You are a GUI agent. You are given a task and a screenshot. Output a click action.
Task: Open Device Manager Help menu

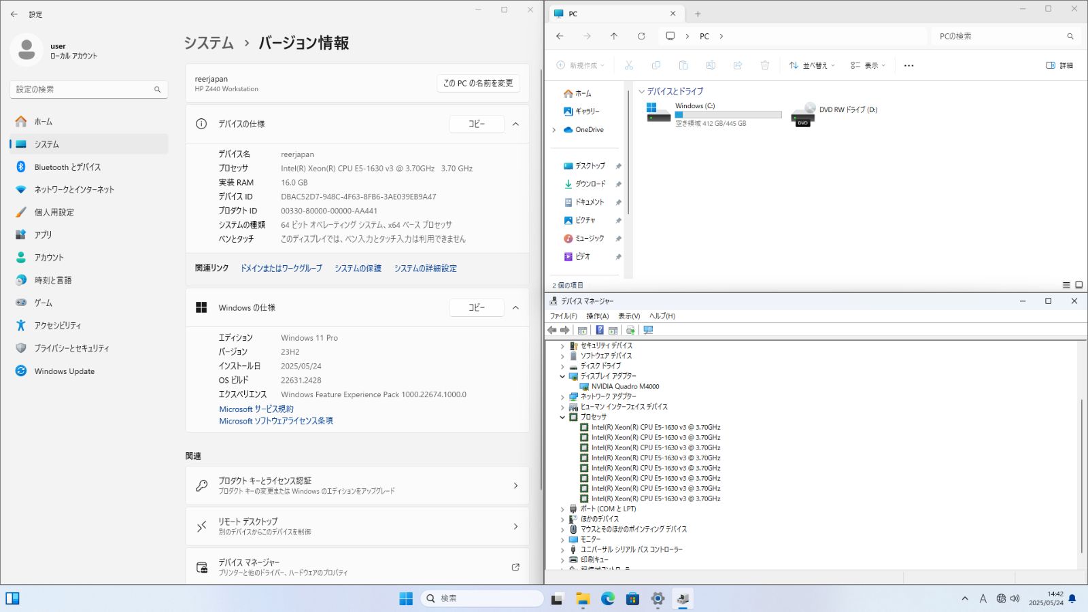click(x=662, y=316)
